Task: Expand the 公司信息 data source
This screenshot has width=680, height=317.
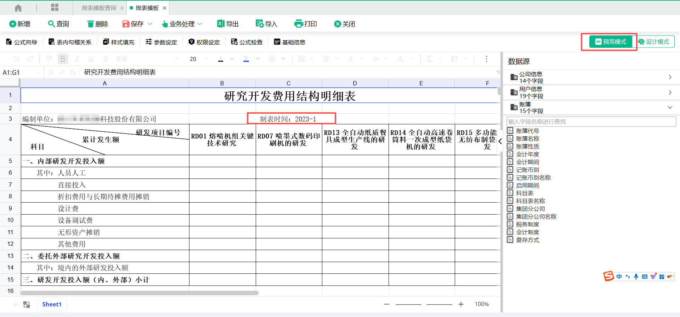Action: point(670,77)
